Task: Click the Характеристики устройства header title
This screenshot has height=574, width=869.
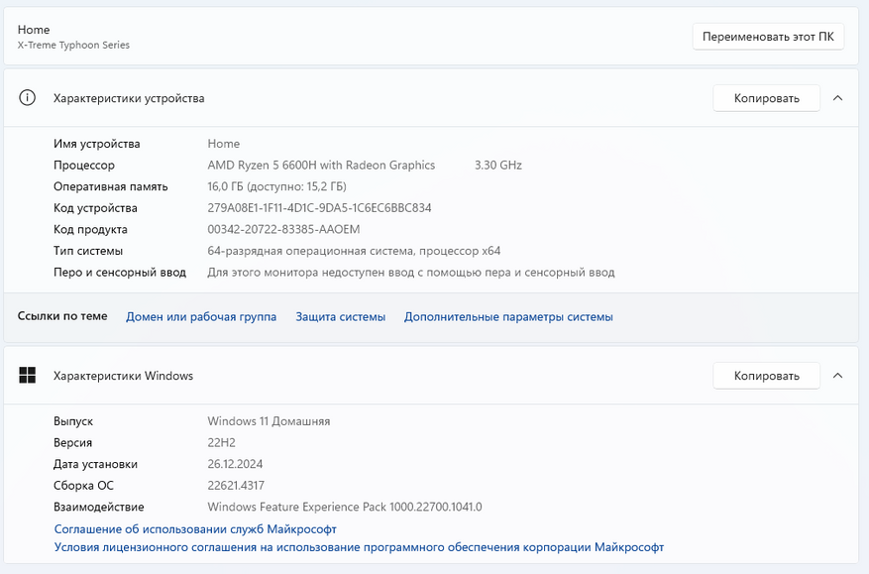Action: (x=129, y=98)
